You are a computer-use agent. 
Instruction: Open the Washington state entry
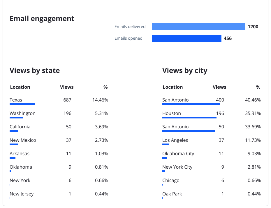click(x=22, y=113)
